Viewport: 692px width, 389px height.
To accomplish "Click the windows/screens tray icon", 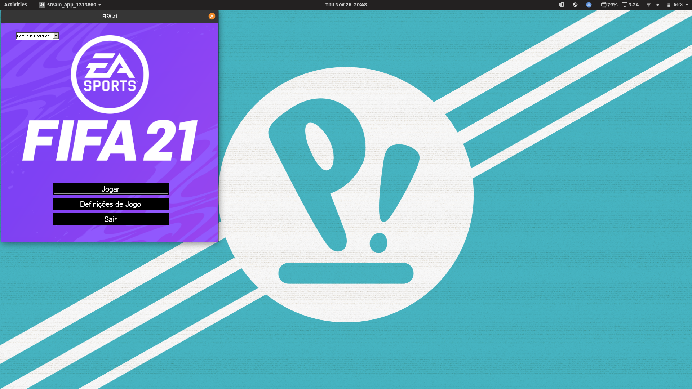I will 562,5.
